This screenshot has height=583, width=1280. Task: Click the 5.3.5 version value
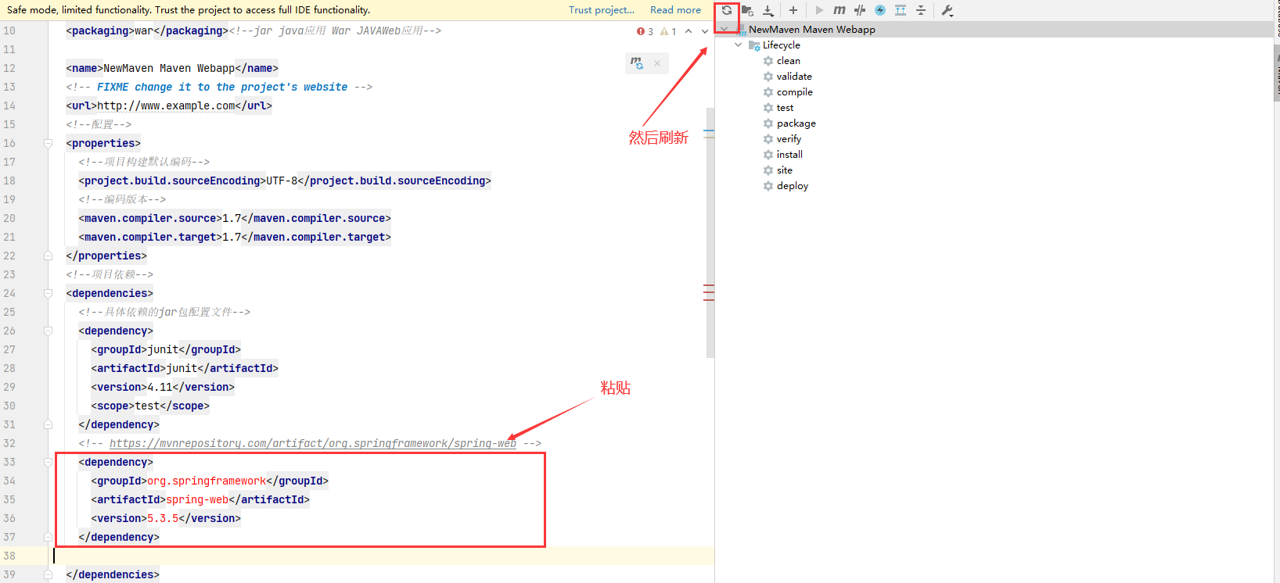click(163, 518)
